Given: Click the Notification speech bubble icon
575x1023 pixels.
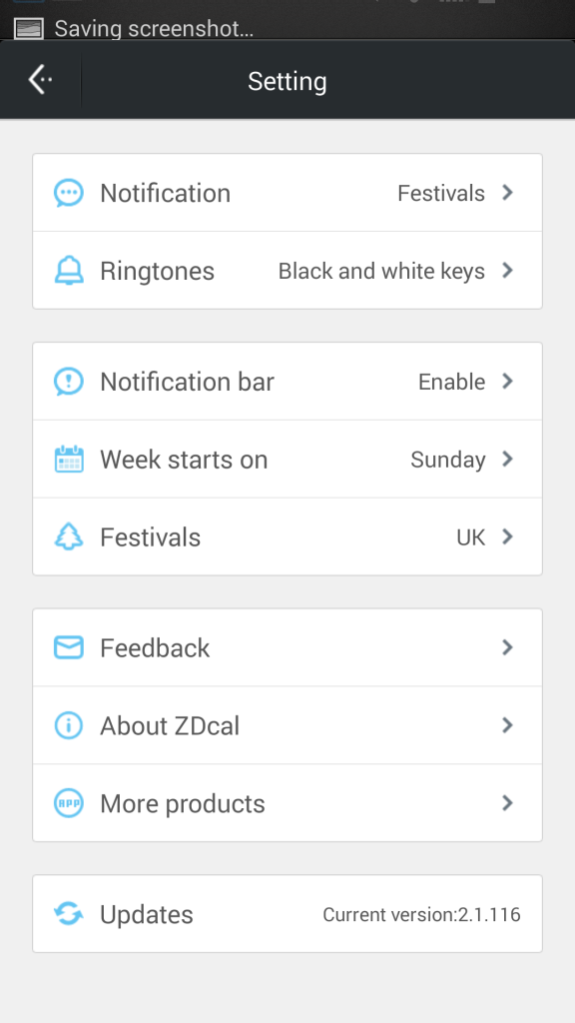Looking at the screenshot, I should (69, 193).
